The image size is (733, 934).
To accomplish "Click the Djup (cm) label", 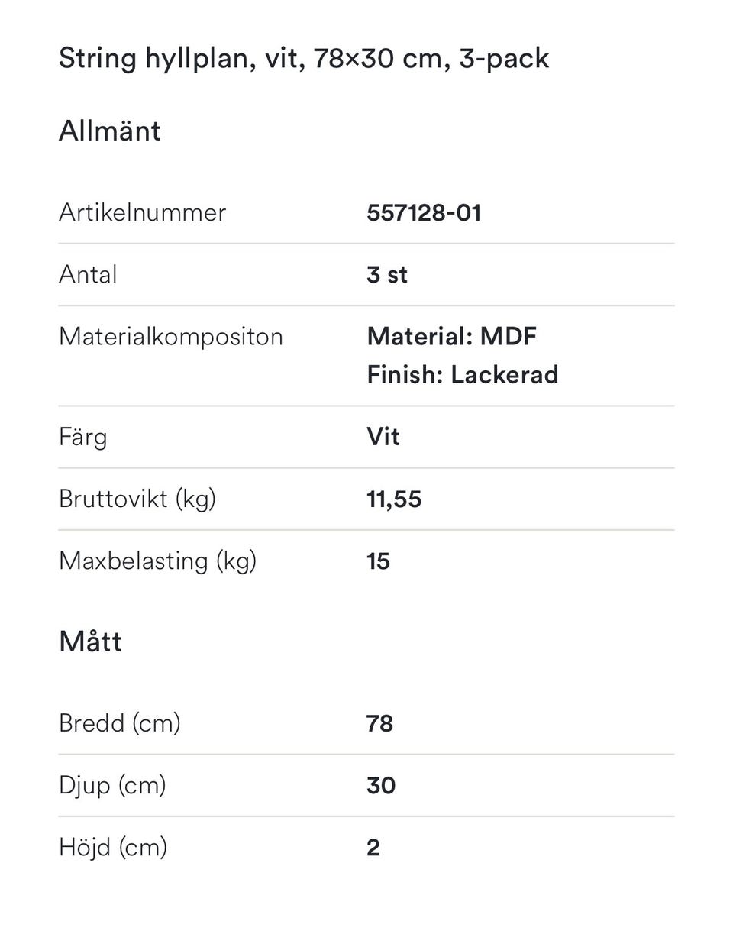I will click(112, 785).
